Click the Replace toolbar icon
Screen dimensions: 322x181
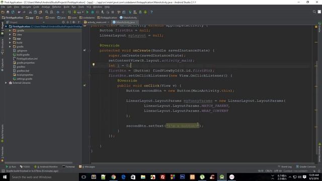(51, 12)
